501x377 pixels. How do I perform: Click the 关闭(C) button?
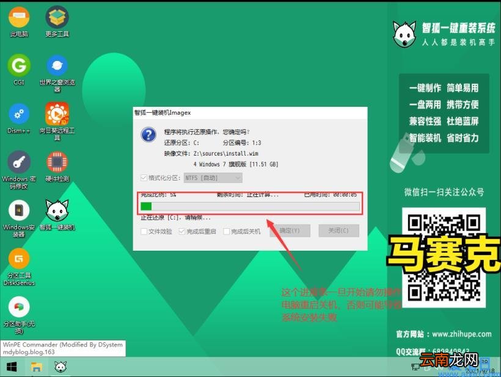(338, 231)
